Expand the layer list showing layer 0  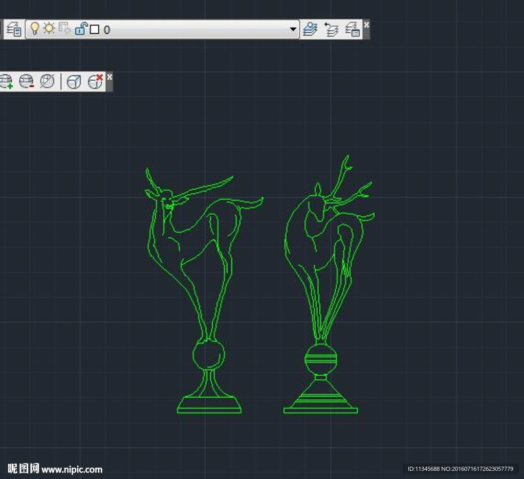(x=292, y=30)
